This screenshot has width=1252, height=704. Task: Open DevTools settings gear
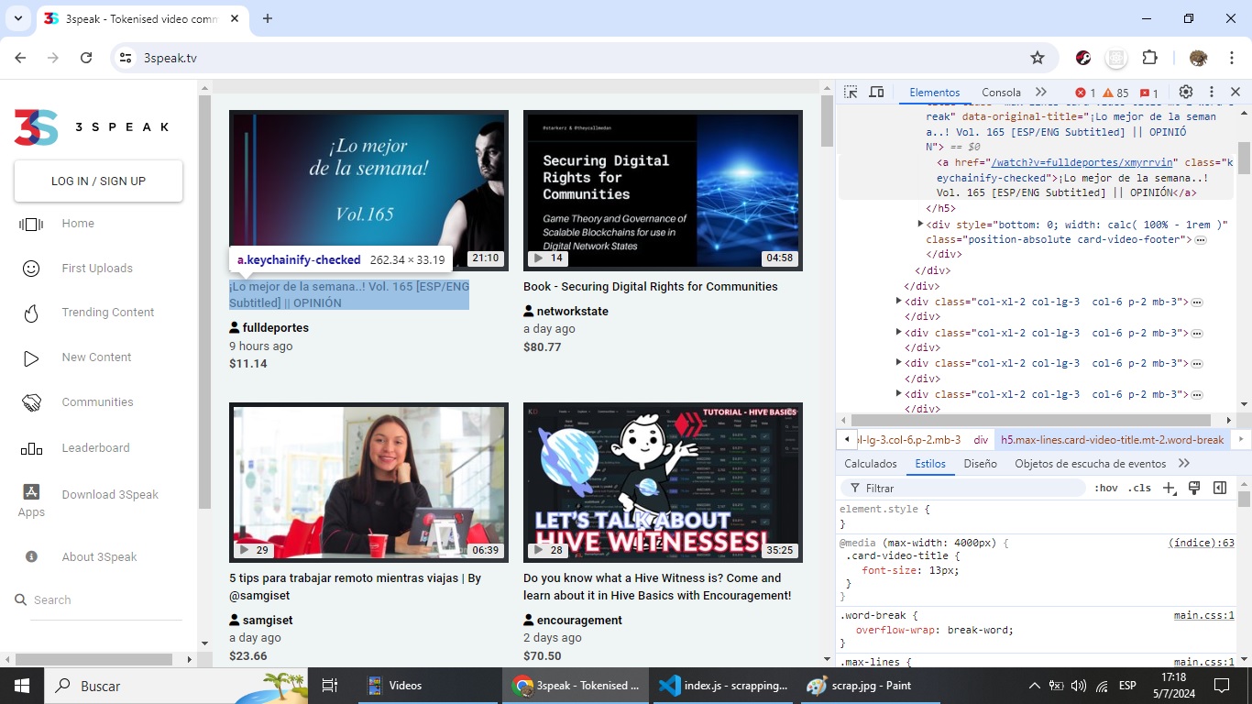(x=1186, y=93)
